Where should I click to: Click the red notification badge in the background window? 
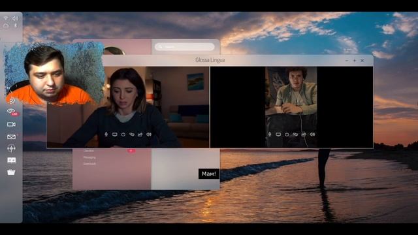(131, 151)
